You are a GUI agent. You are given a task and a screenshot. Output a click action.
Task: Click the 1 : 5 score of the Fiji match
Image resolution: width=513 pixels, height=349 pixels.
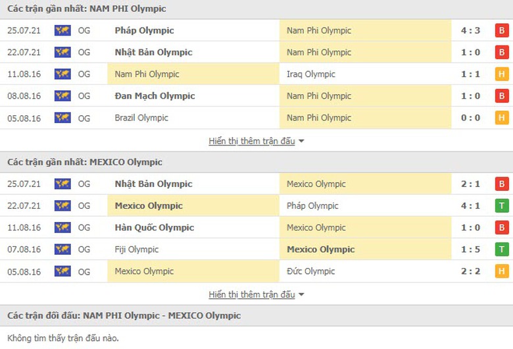point(470,250)
